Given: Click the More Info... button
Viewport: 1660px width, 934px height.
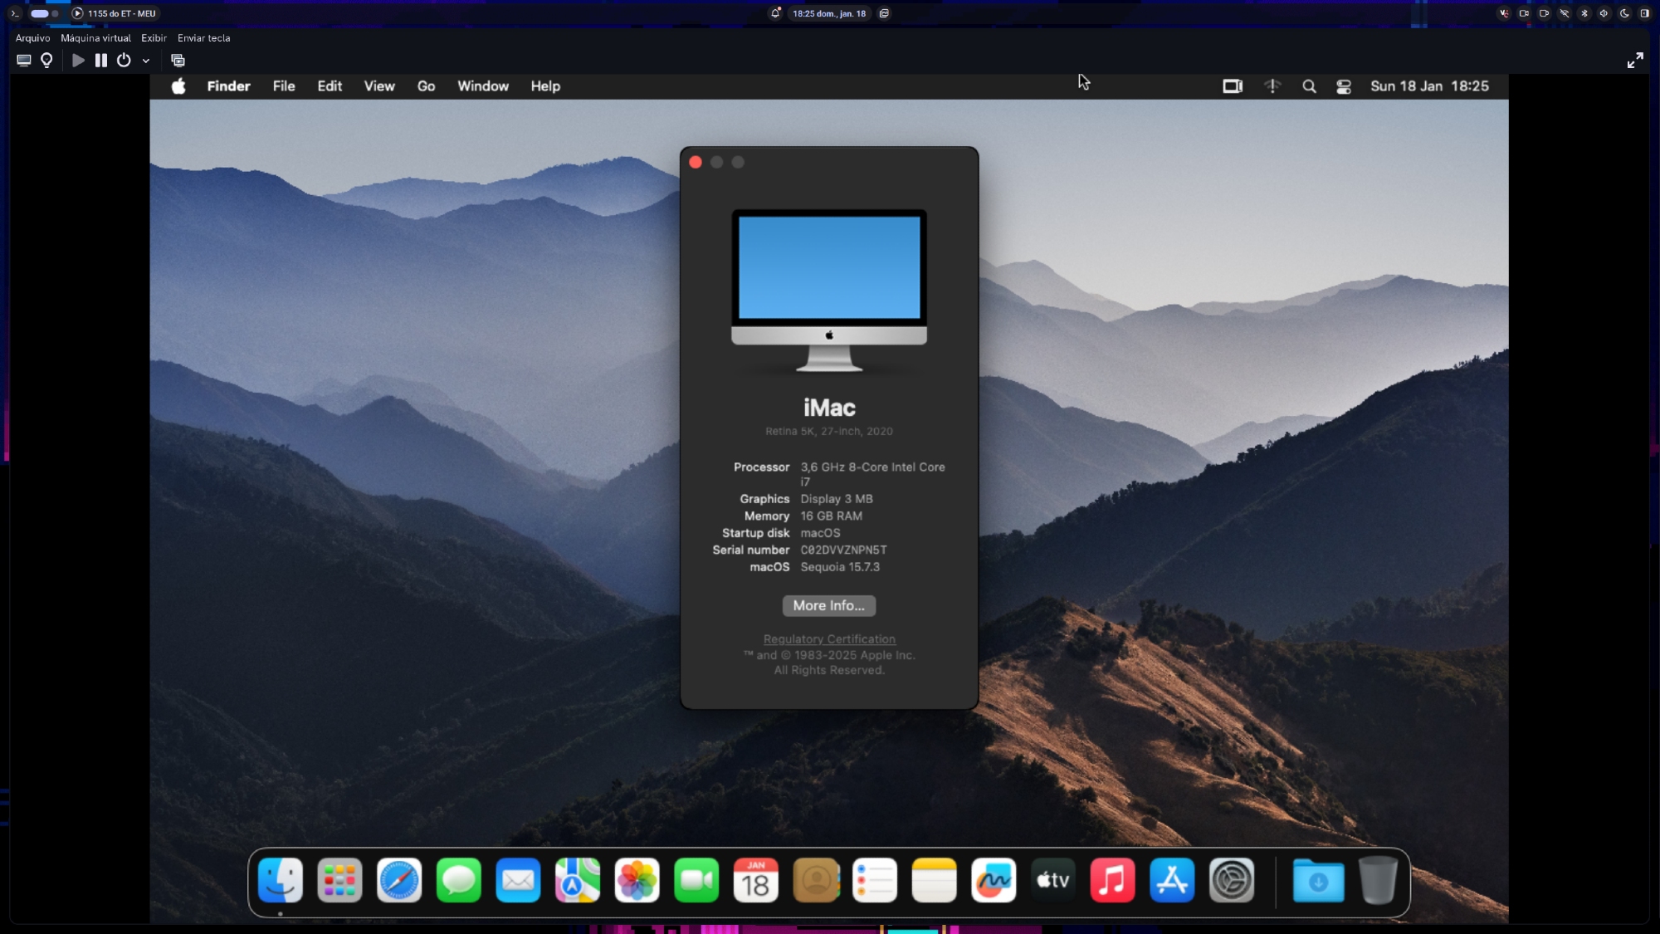Looking at the screenshot, I should tap(828, 606).
